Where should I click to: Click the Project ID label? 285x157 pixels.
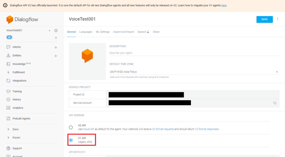79,94
